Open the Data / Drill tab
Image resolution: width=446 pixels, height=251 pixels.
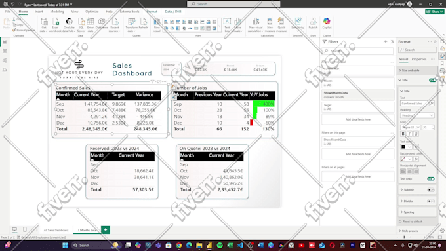click(173, 12)
